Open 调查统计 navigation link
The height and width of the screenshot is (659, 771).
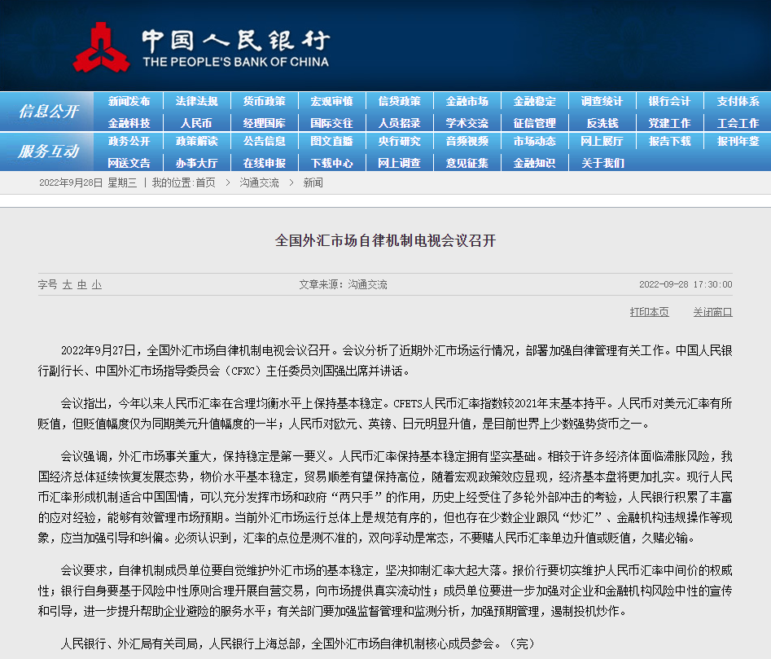tap(602, 101)
